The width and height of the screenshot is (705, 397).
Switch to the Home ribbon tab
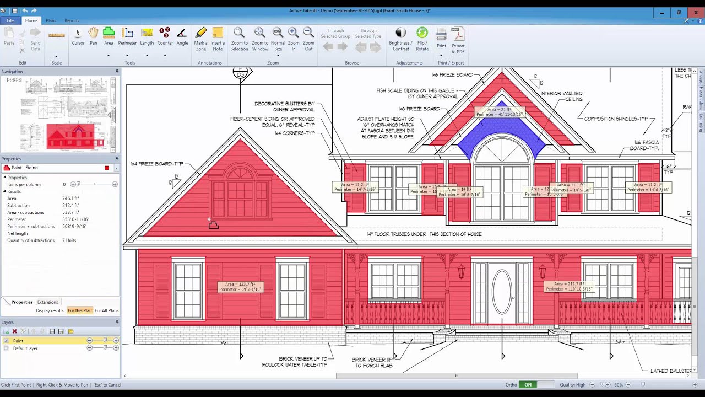pos(31,20)
